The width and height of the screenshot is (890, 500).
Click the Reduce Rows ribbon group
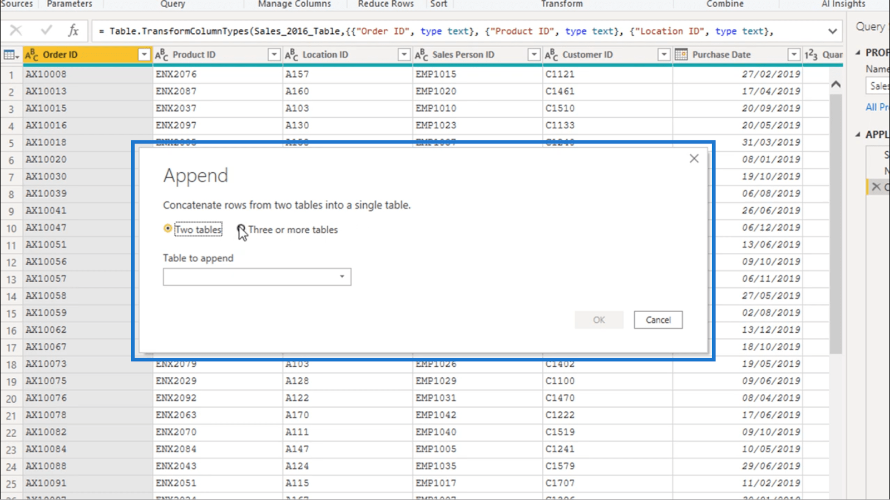pyautogui.click(x=385, y=4)
